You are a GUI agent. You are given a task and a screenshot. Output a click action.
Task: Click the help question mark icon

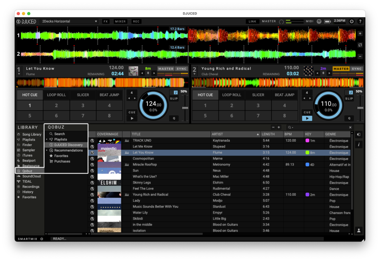point(360,22)
